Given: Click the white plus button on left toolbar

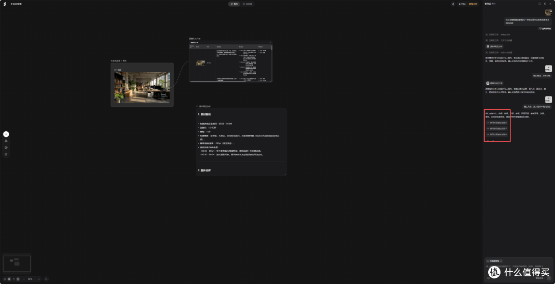Looking at the screenshot, I should click(x=6, y=134).
